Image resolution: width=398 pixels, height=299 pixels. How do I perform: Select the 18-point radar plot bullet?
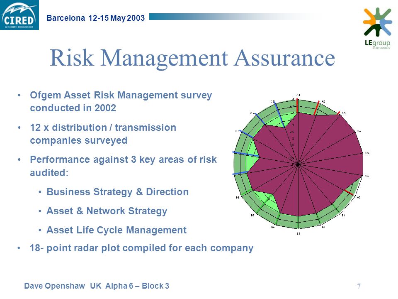(x=142, y=248)
